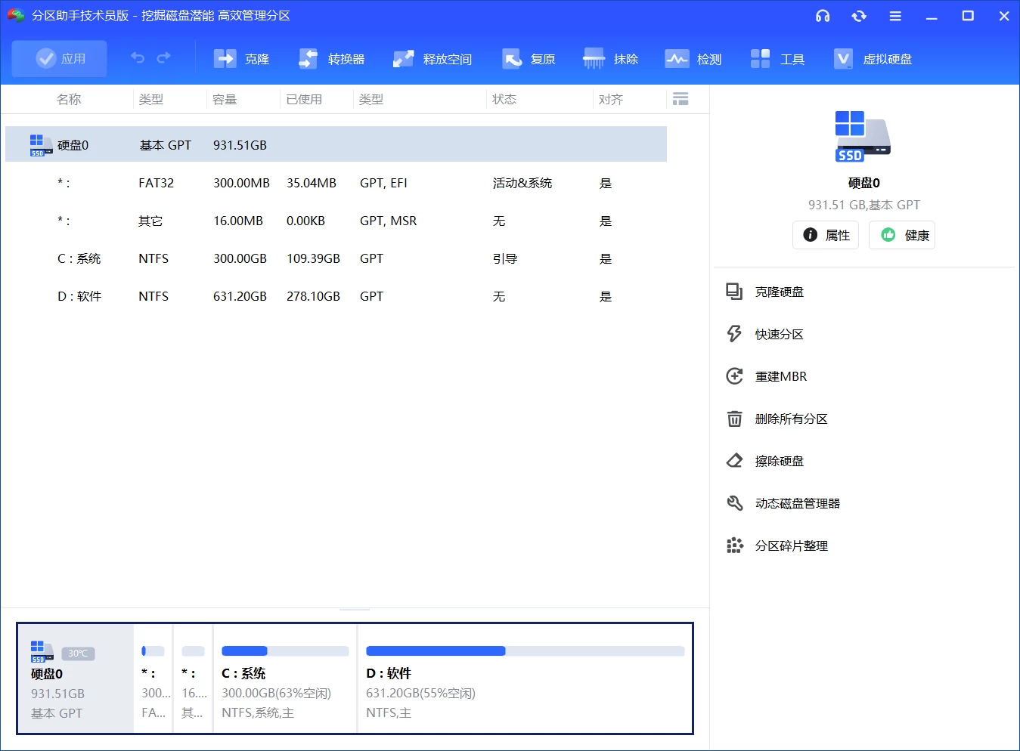Click the Virtual Hard Disk (虚拟硬盘) icon

coord(842,57)
